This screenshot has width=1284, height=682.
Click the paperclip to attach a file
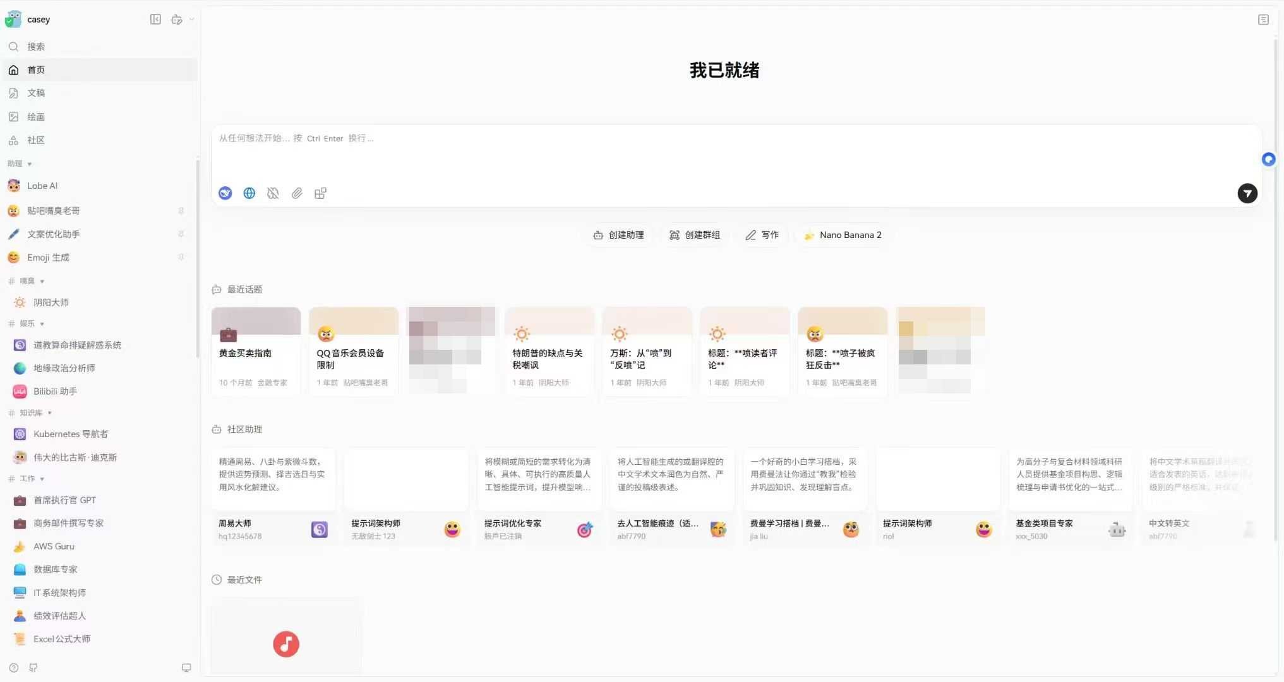[x=297, y=193]
